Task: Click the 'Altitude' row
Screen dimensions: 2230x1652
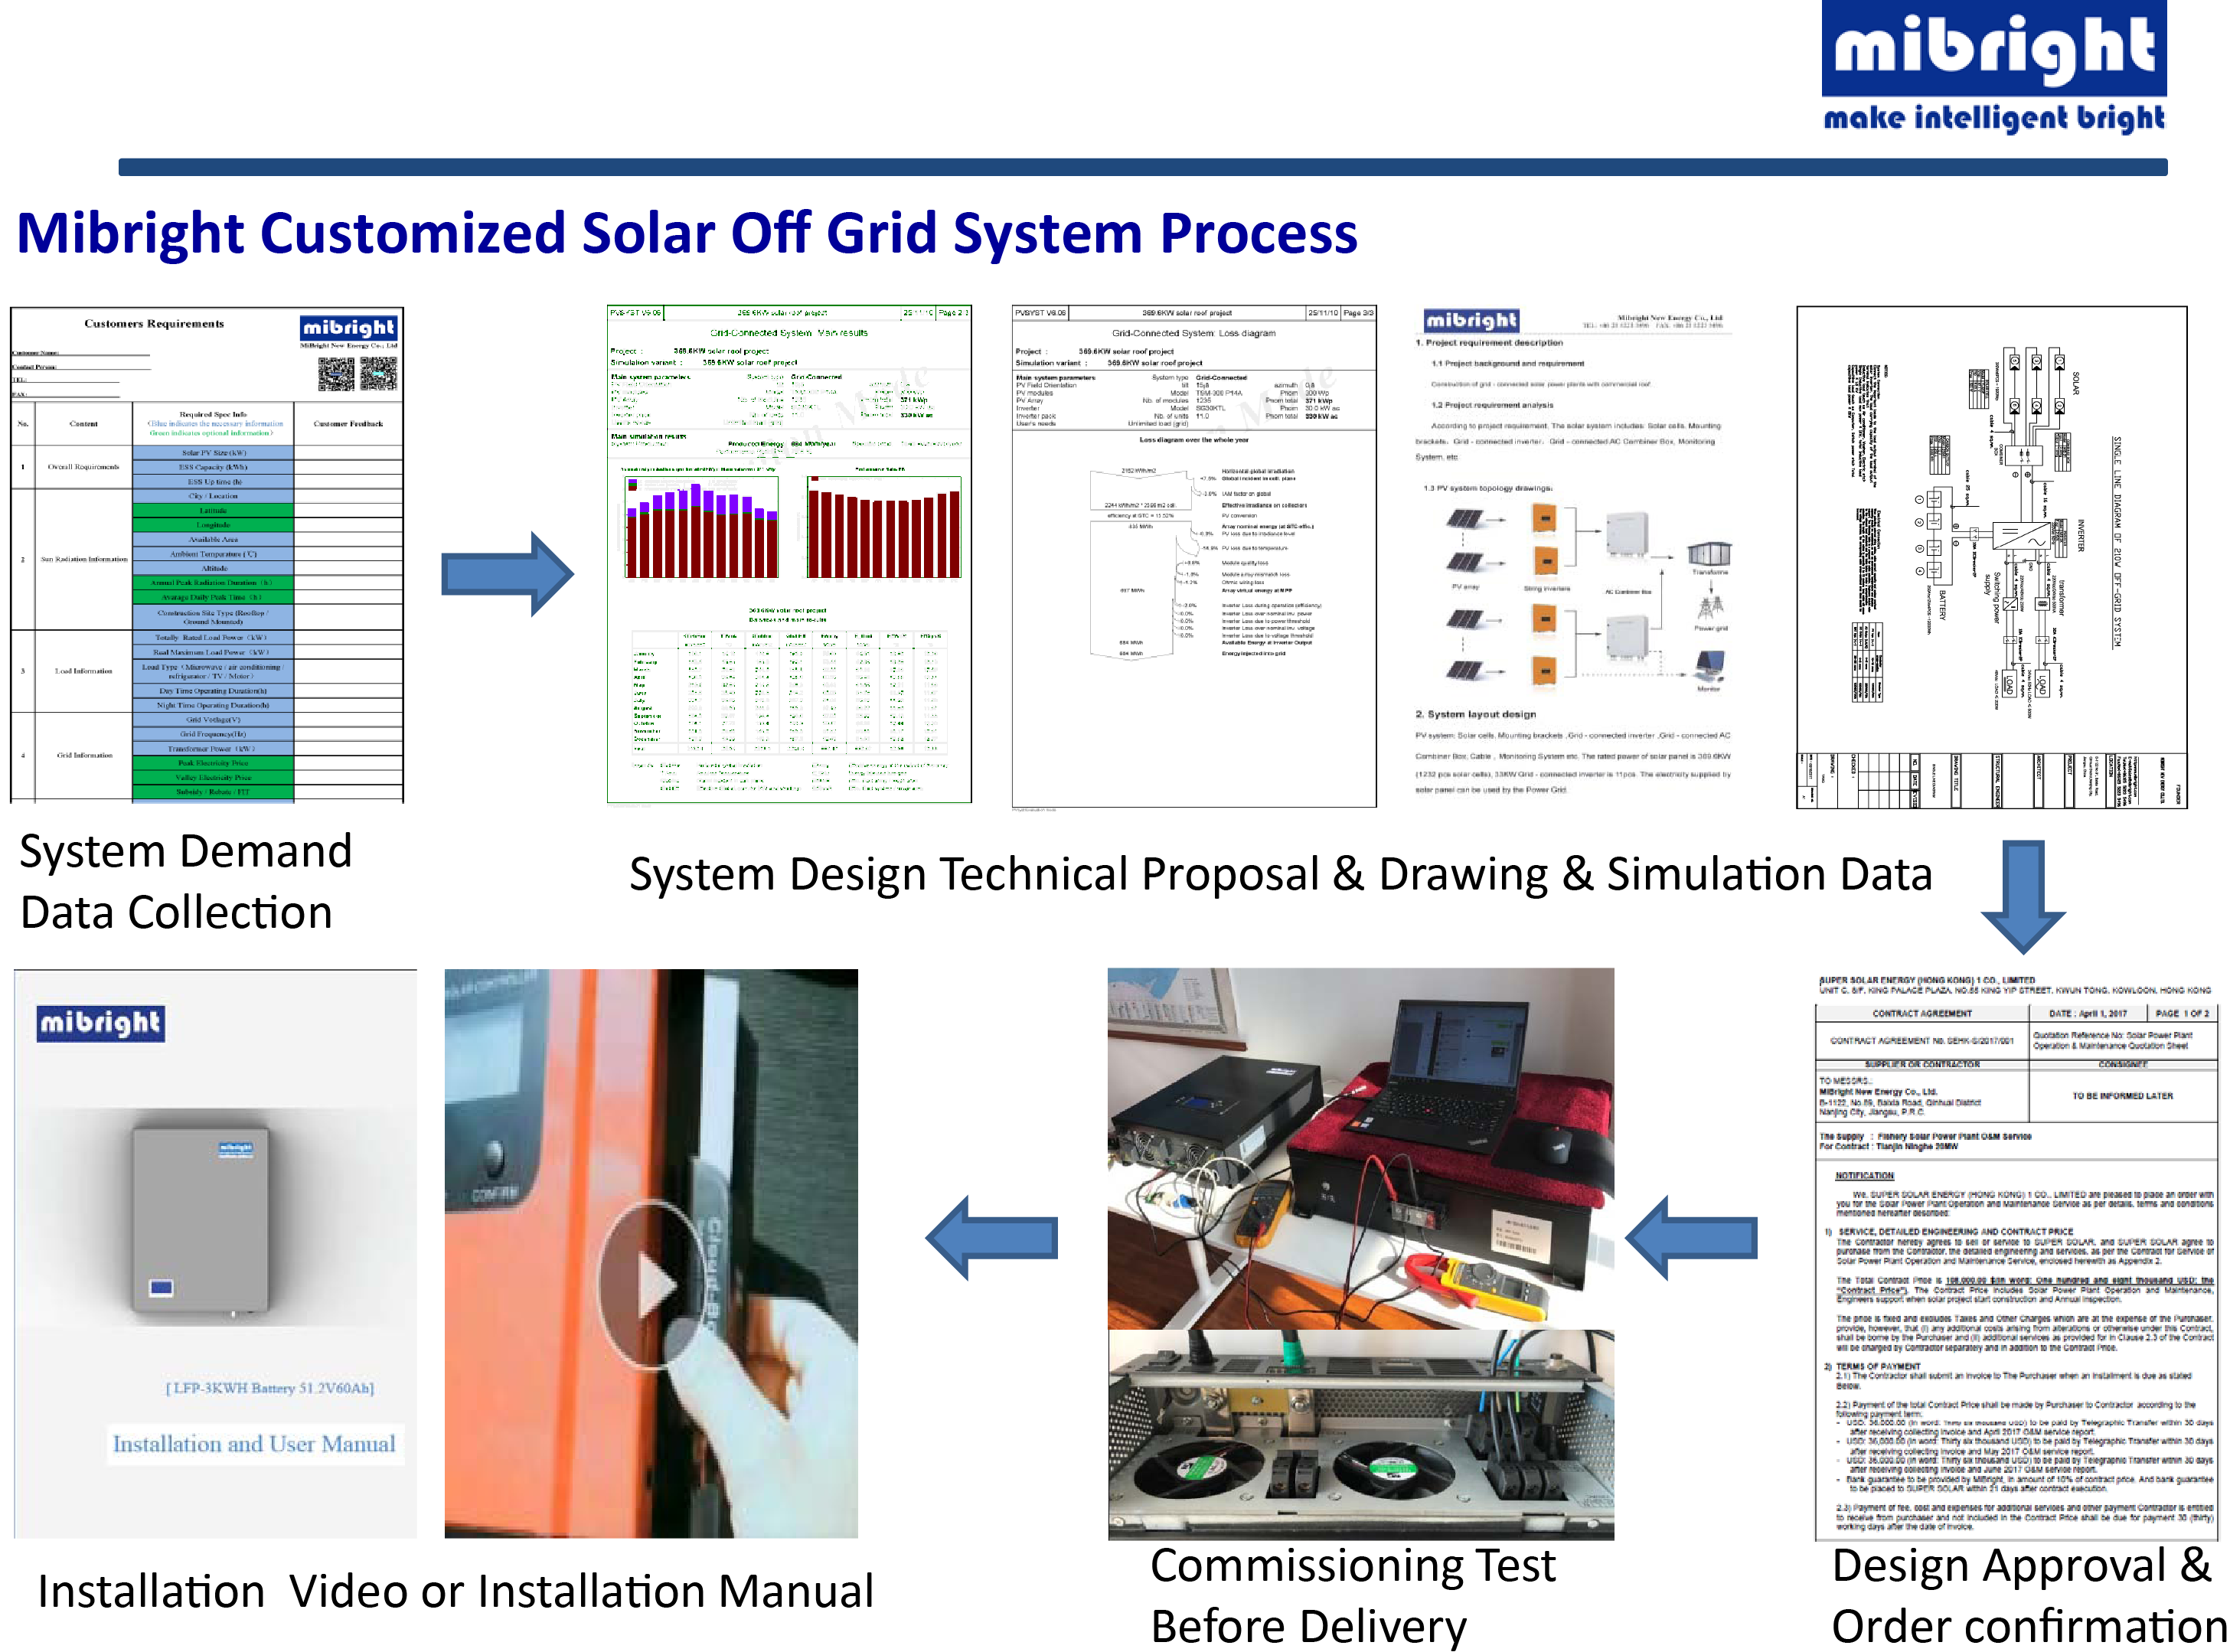Action: pos(213,568)
